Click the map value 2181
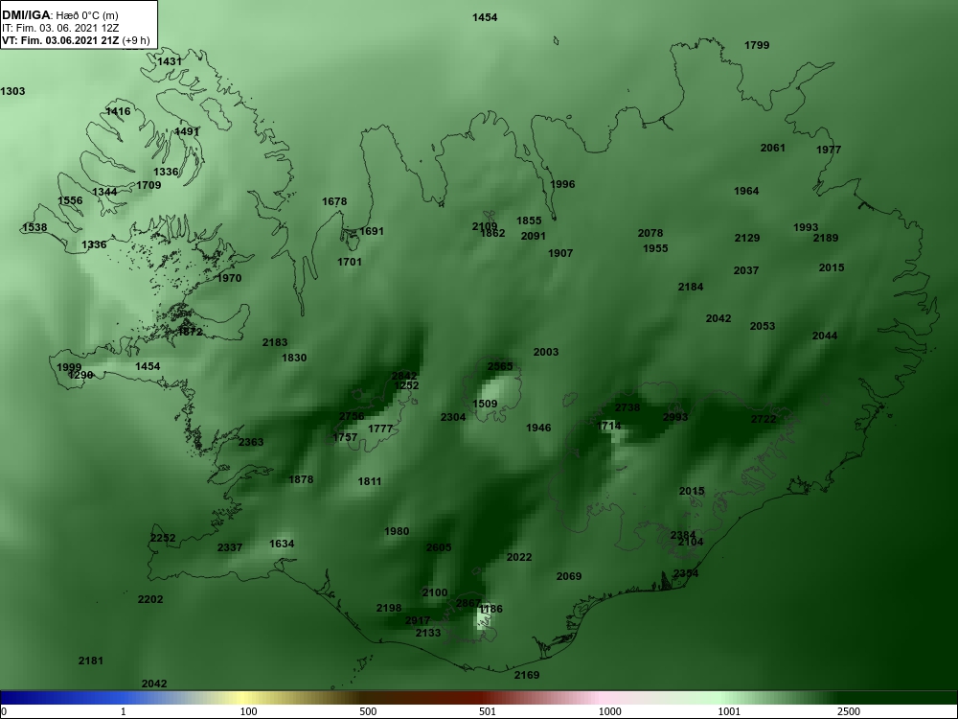Image resolution: width=958 pixels, height=719 pixels. point(91,661)
